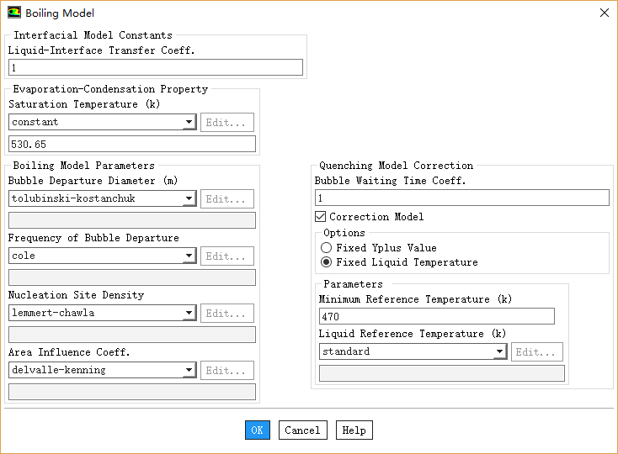Image resolution: width=618 pixels, height=454 pixels.
Task: Click Edit button beside Liquid Reference Temperature
Action: (537, 352)
